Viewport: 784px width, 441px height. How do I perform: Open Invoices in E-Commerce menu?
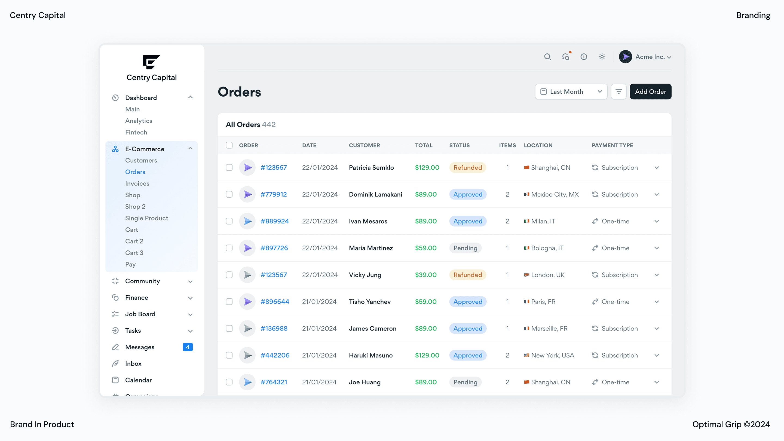[137, 183]
